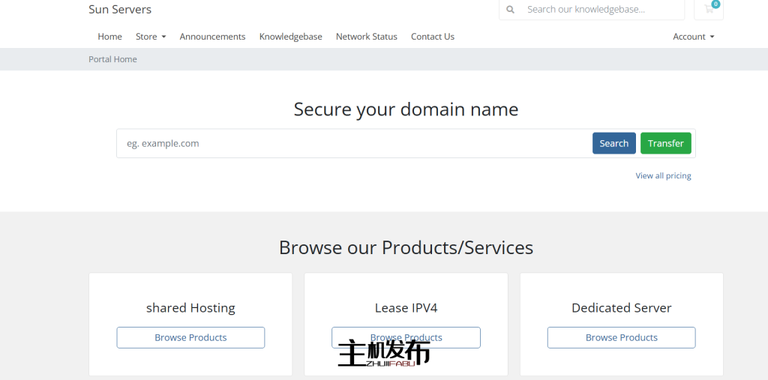Go to the Home menu item

point(109,37)
